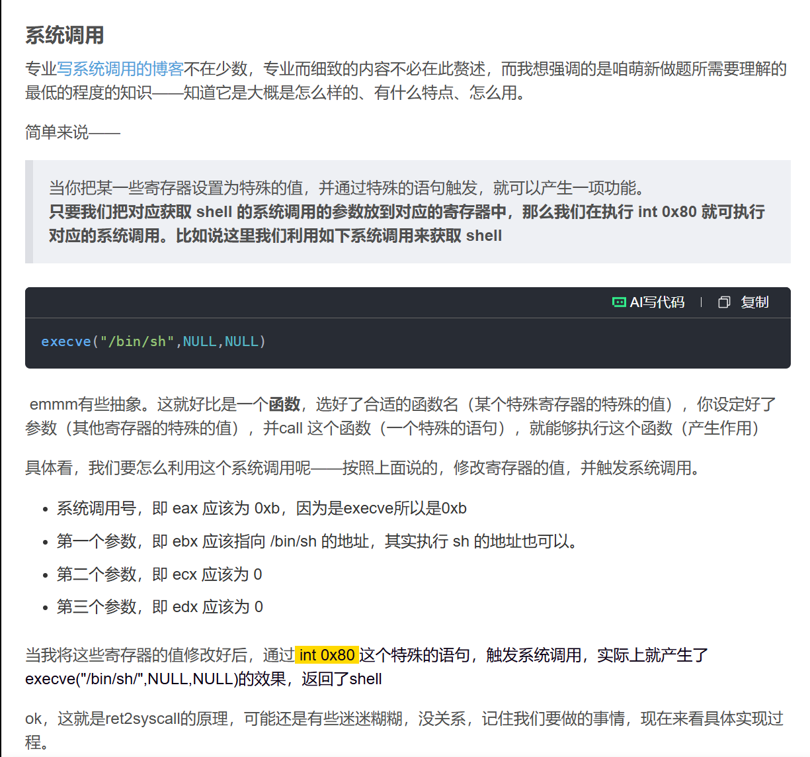Select the eax 应该为 0xb bullet item
Image resolution: width=810 pixels, height=757 pixels.
(261, 508)
